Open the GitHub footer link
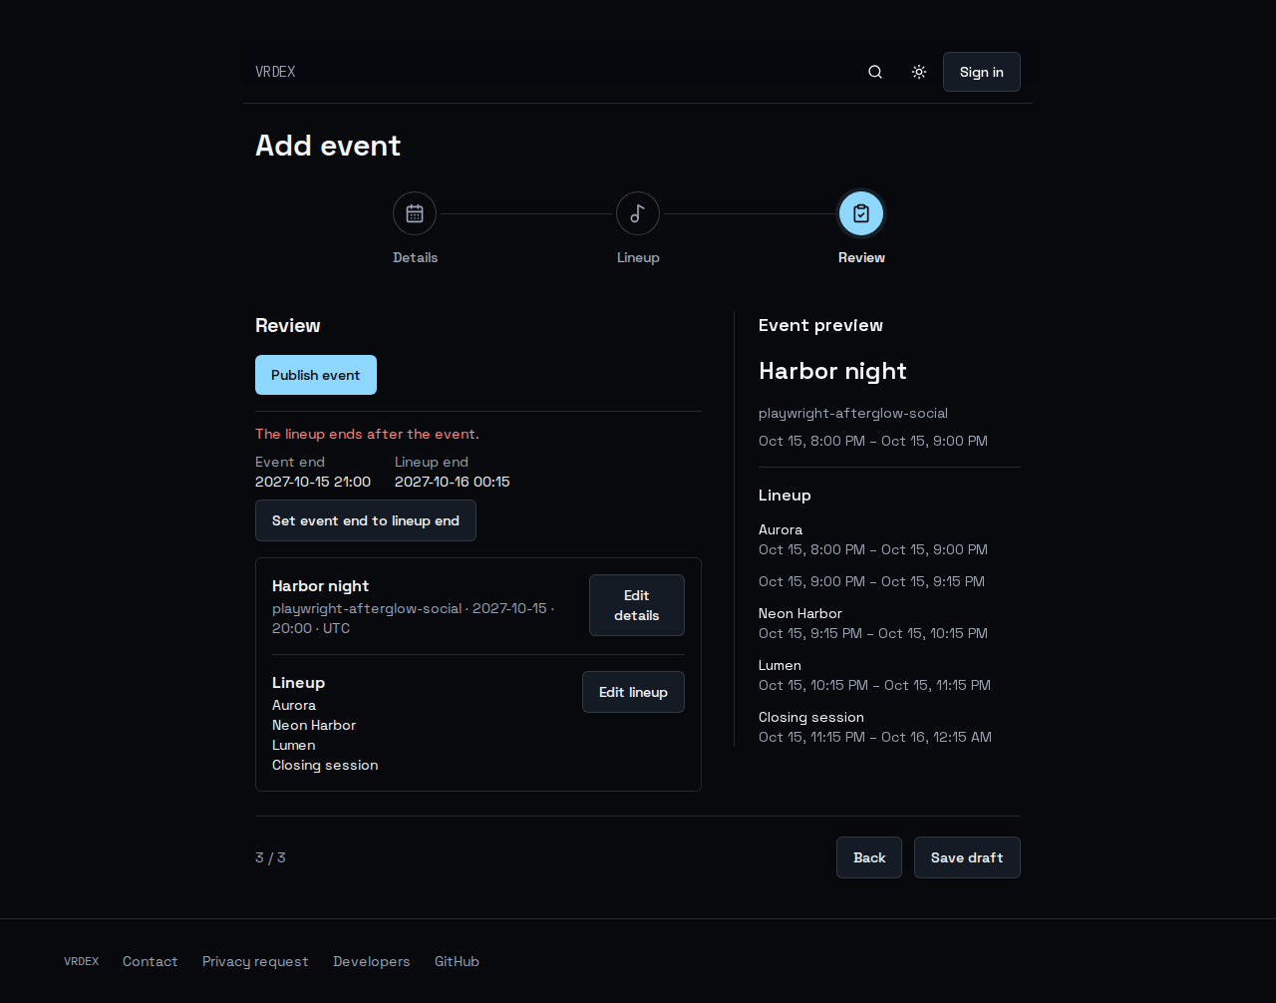The width and height of the screenshot is (1276, 1003). (457, 961)
